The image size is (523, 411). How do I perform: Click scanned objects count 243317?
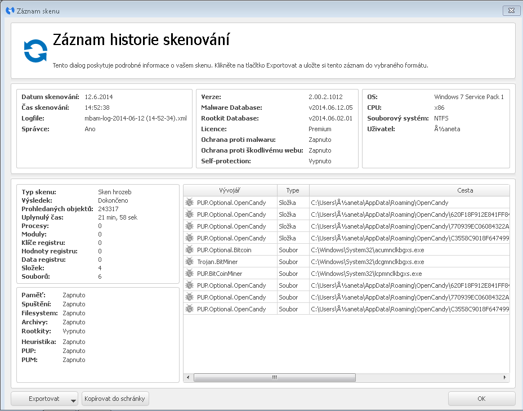click(109, 209)
